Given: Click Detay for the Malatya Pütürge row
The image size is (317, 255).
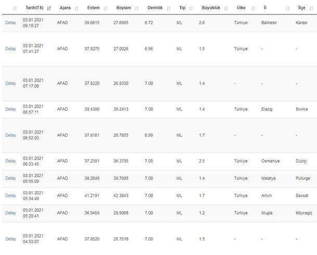Looking at the screenshot, I should tap(10, 178).
